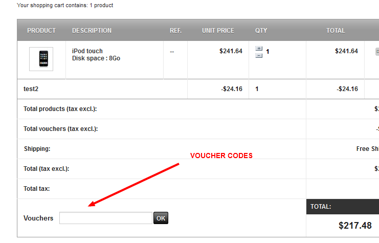Viewport: 379px width, 243px height.
Task: Click the UNIT PRICE column header
Action: [218, 31]
